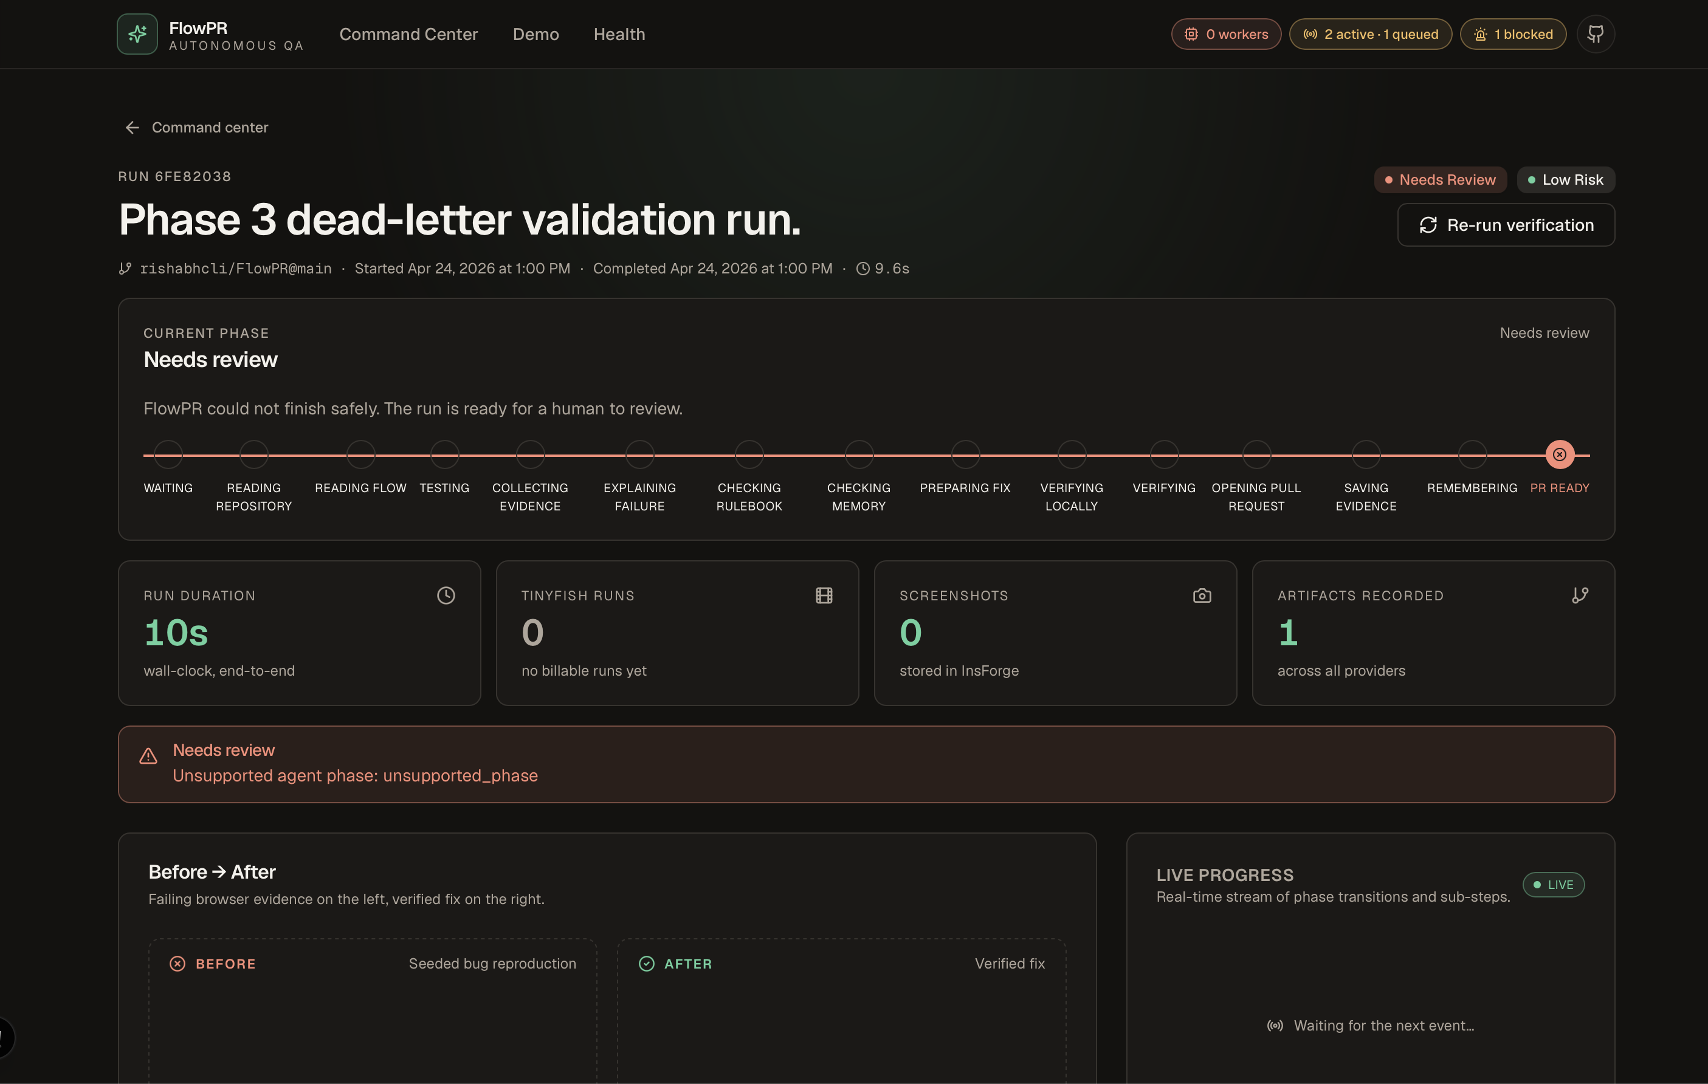This screenshot has height=1084, width=1708.
Task: Click the 0 workers status pill
Action: click(x=1225, y=34)
